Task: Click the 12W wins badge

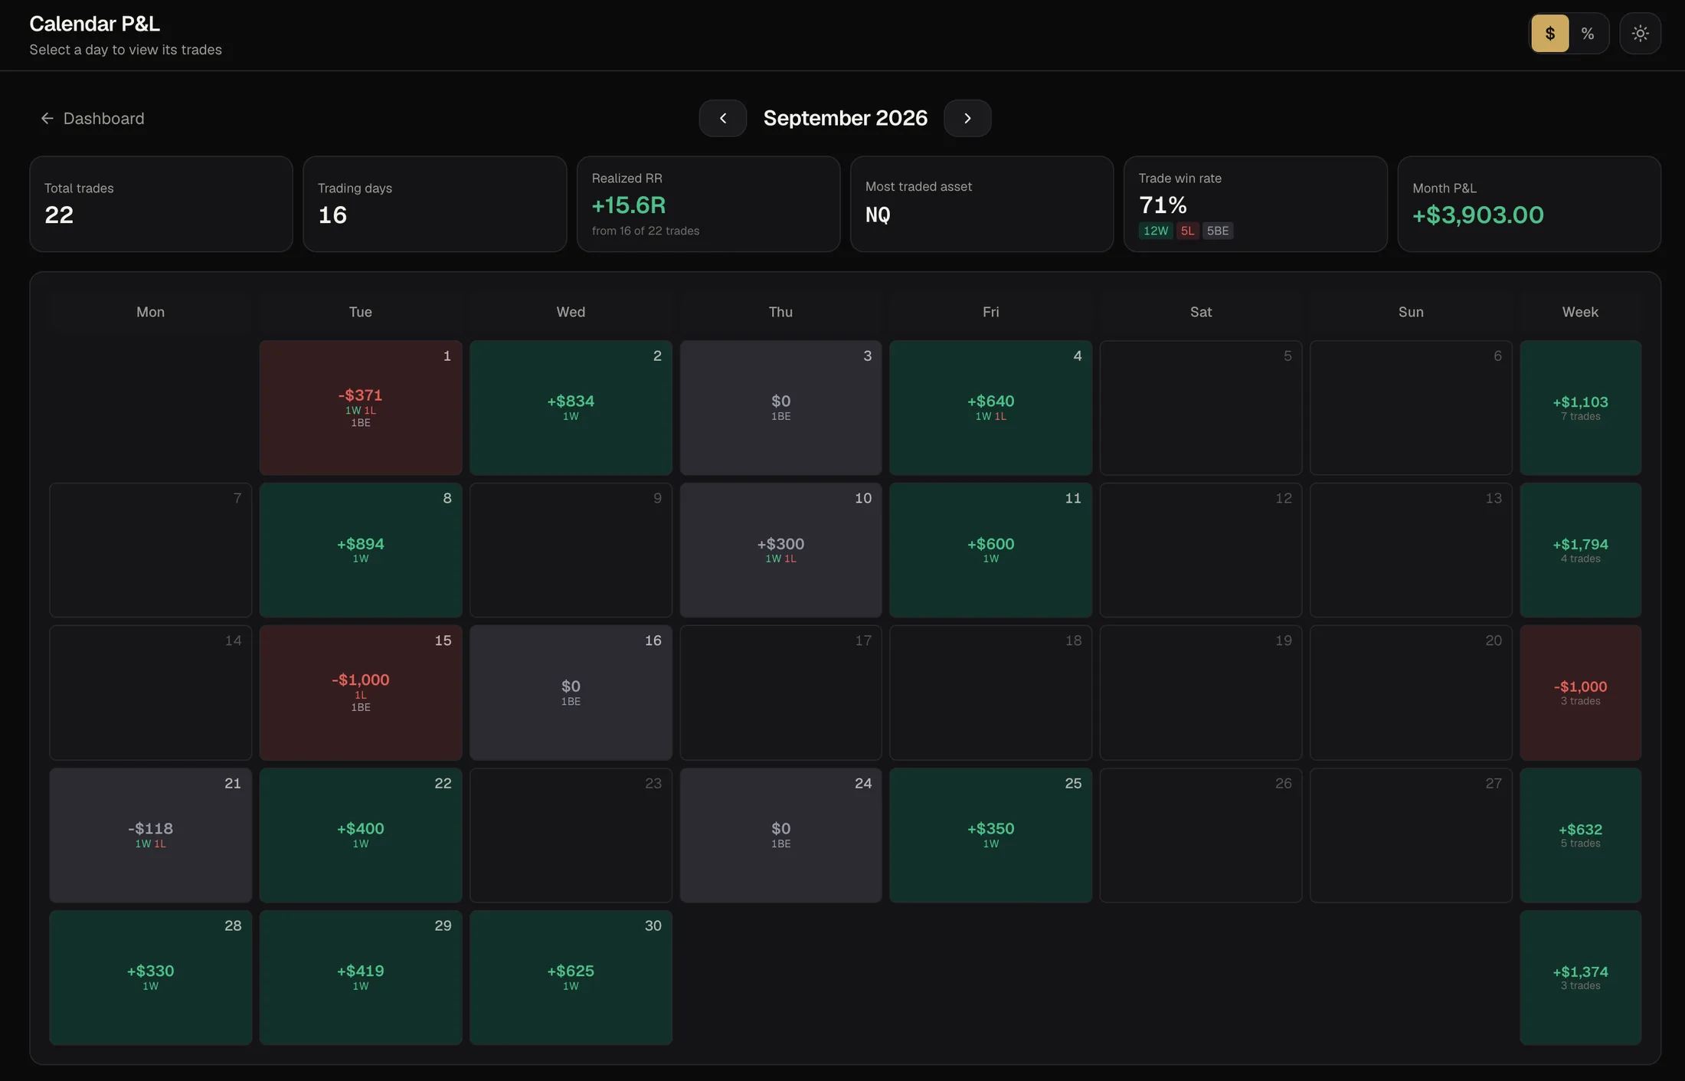Action: click(x=1156, y=231)
